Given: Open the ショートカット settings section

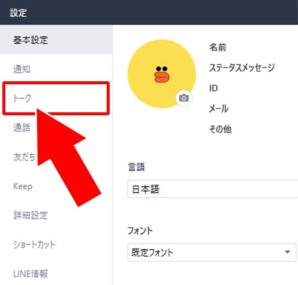Looking at the screenshot, I should coord(34,244).
